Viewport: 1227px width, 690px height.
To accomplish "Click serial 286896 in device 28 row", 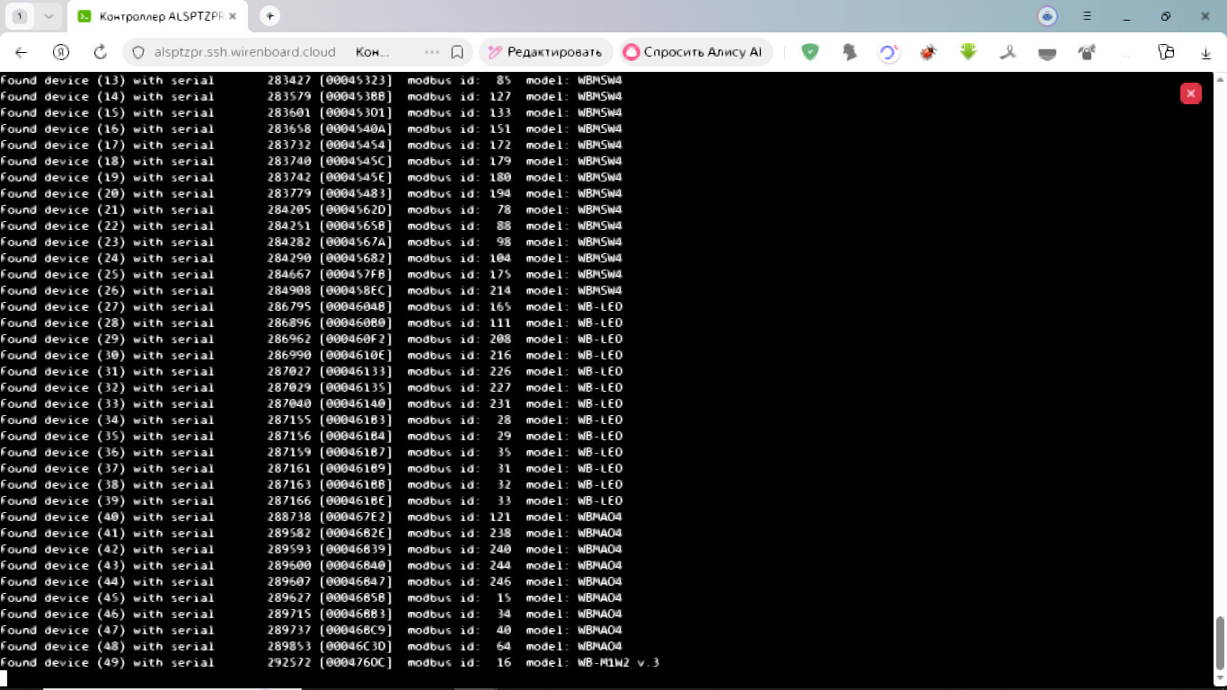I will click(289, 323).
